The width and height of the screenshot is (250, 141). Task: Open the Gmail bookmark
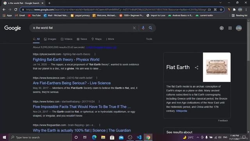click(20, 15)
